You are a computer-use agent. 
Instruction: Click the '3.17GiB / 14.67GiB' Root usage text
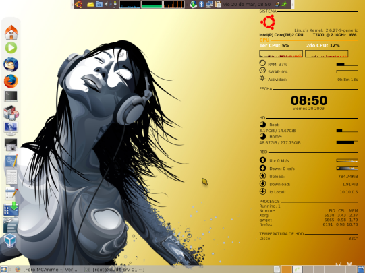coord(277,131)
